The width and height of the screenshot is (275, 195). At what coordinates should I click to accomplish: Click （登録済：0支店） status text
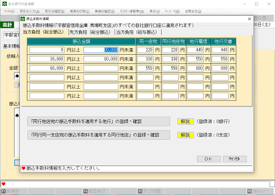(213, 135)
